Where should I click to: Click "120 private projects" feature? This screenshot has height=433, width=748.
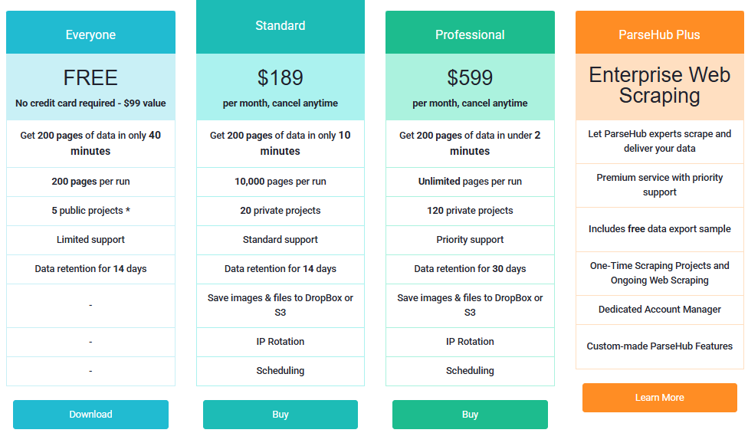coord(470,211)
